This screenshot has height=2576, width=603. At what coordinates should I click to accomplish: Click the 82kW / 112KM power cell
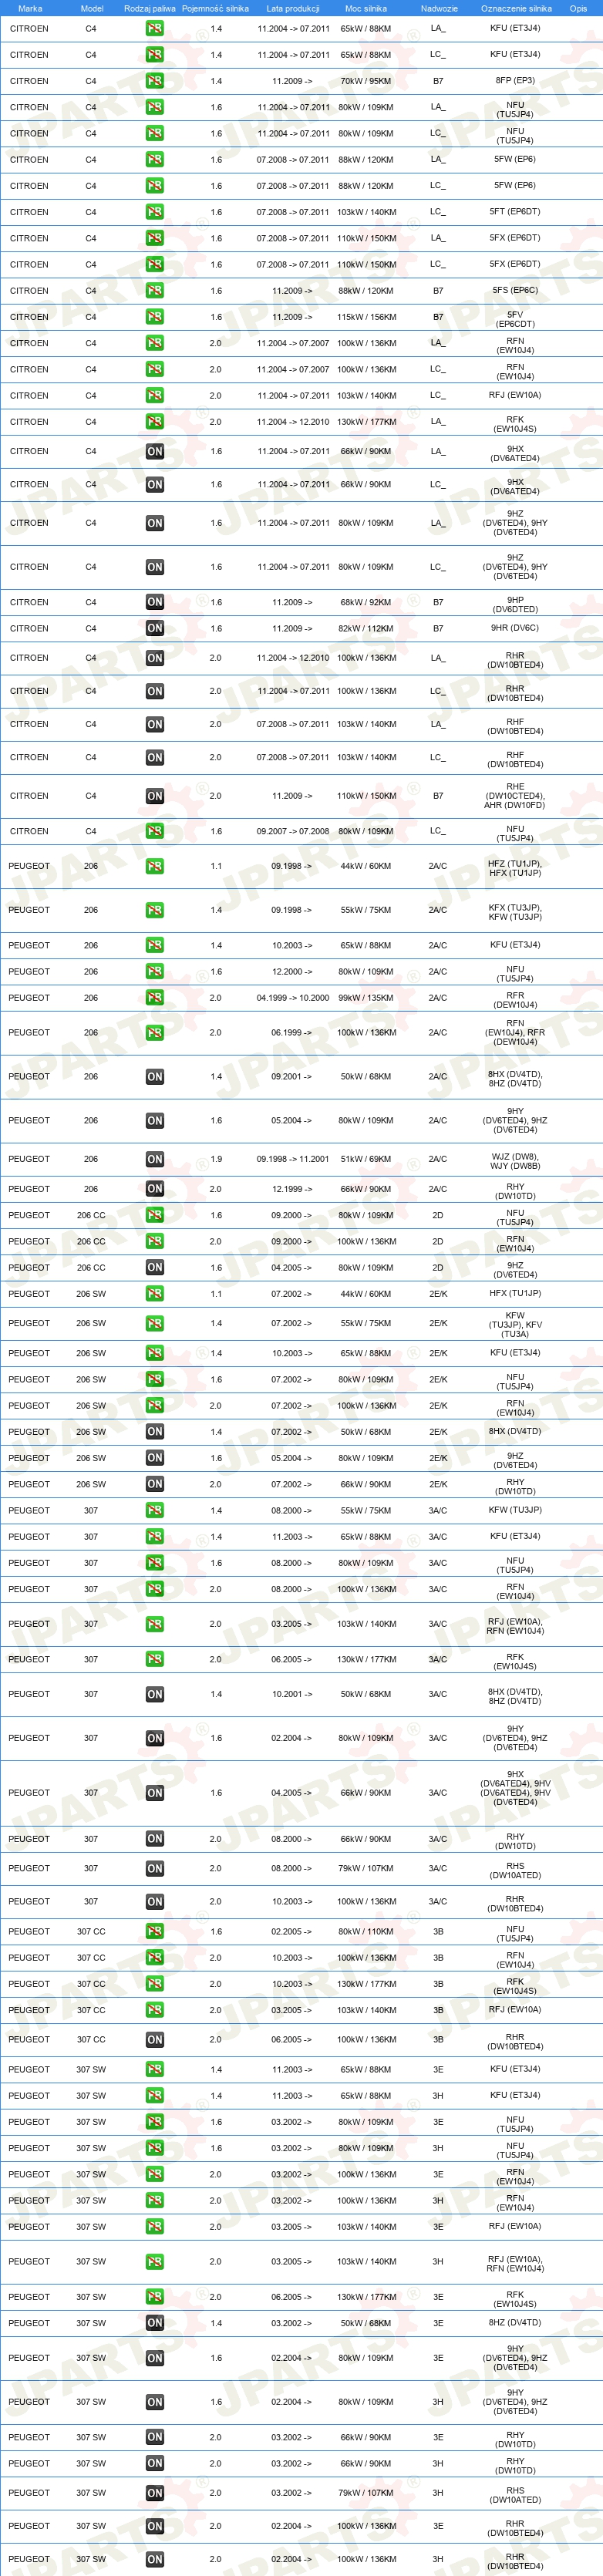click(x=366, y=628)
